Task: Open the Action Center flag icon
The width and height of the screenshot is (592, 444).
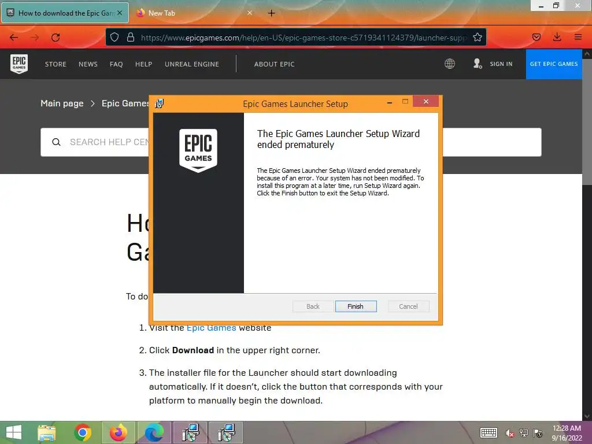Action: click(x=538, y=433)
